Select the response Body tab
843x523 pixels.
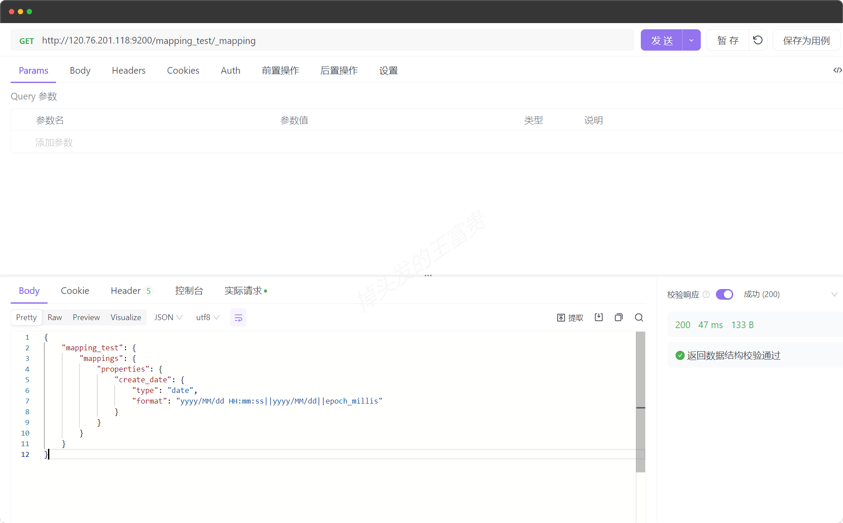click(x=29, y=291)
